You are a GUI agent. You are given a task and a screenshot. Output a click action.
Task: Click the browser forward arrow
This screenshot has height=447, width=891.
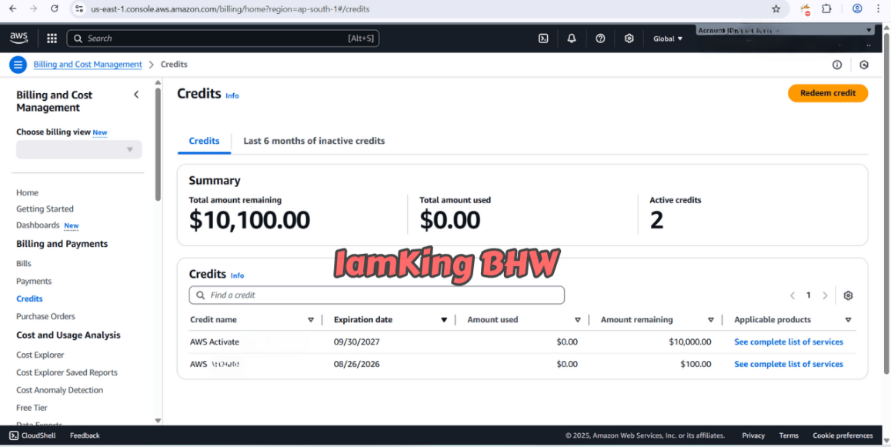[34, 8]
